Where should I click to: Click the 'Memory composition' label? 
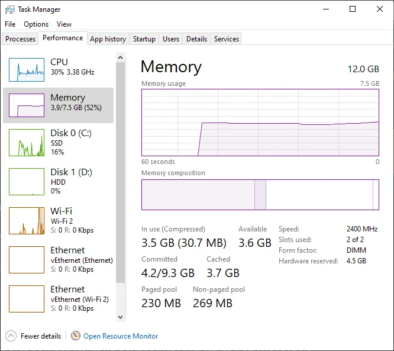173,173
